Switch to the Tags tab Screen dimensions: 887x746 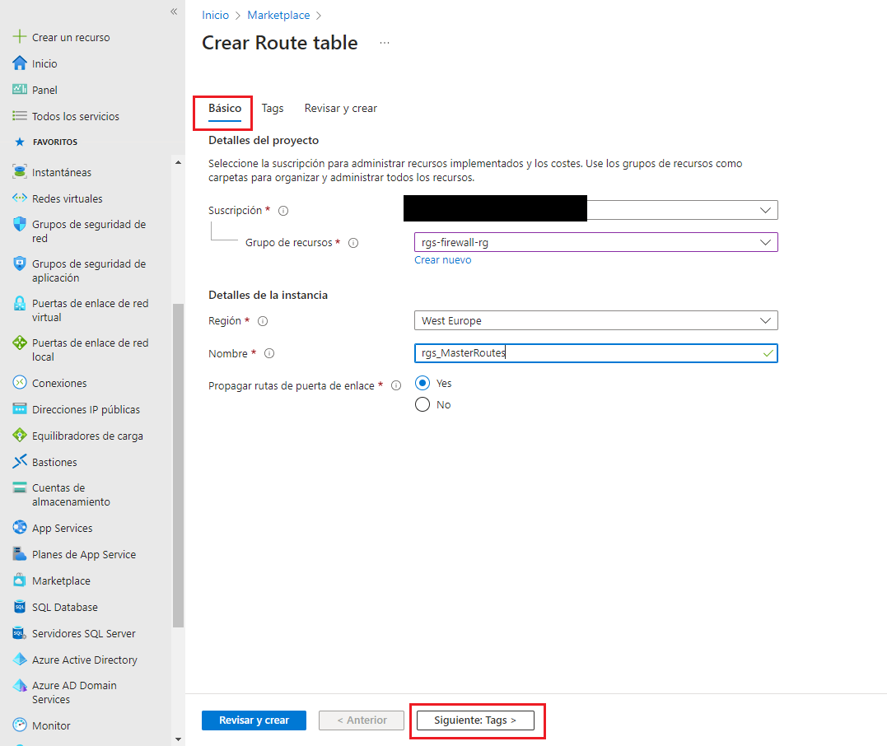pos(273,108)
